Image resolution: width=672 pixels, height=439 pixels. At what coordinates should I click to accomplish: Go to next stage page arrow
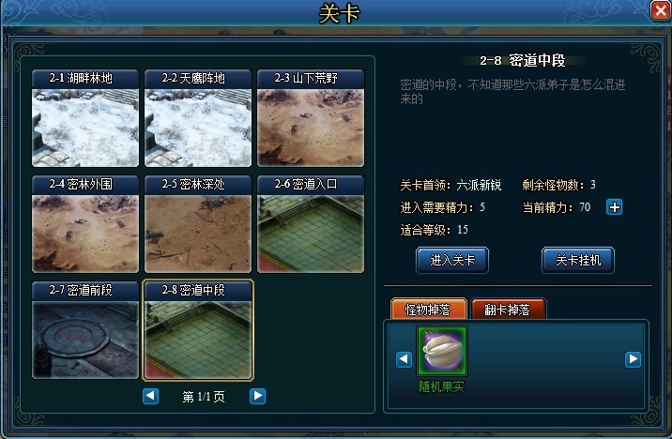257,396
